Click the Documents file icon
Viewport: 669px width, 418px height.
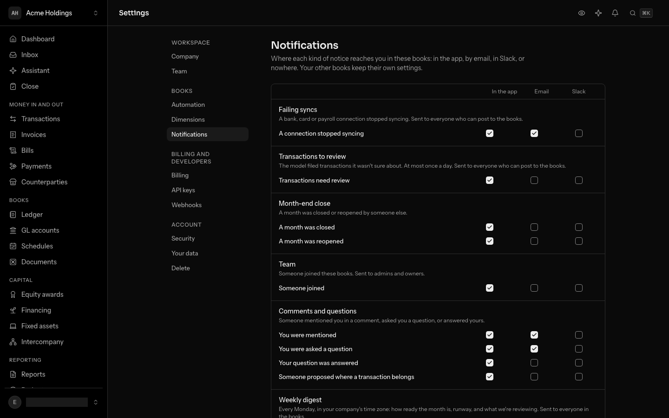[13, 262]
